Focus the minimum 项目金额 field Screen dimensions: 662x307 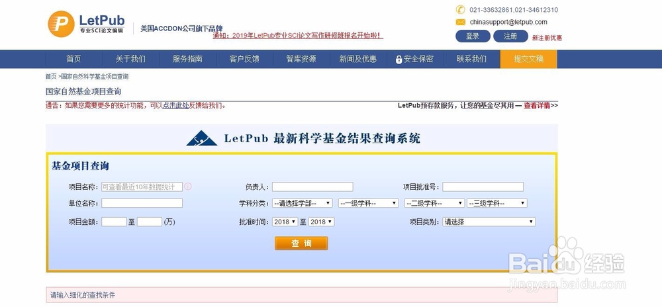click(114, 222)
